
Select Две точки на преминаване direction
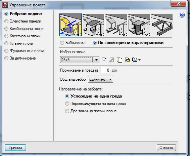click(91, 111)
